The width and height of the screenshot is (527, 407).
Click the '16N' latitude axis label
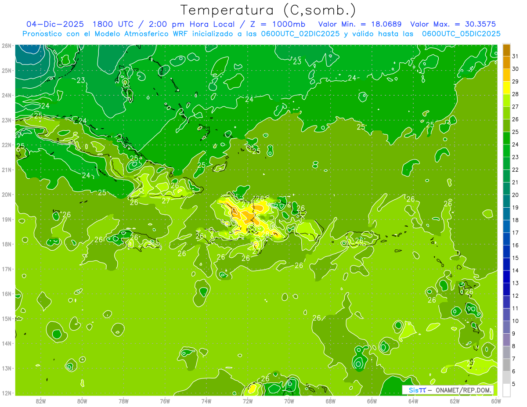click(6, 294)
